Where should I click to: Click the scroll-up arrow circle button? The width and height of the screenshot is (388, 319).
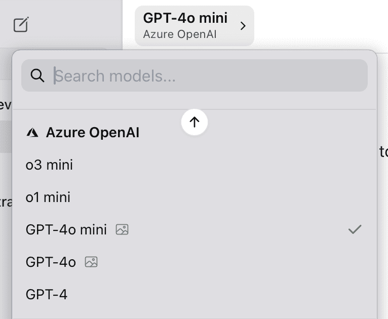(x=194, y=122)
